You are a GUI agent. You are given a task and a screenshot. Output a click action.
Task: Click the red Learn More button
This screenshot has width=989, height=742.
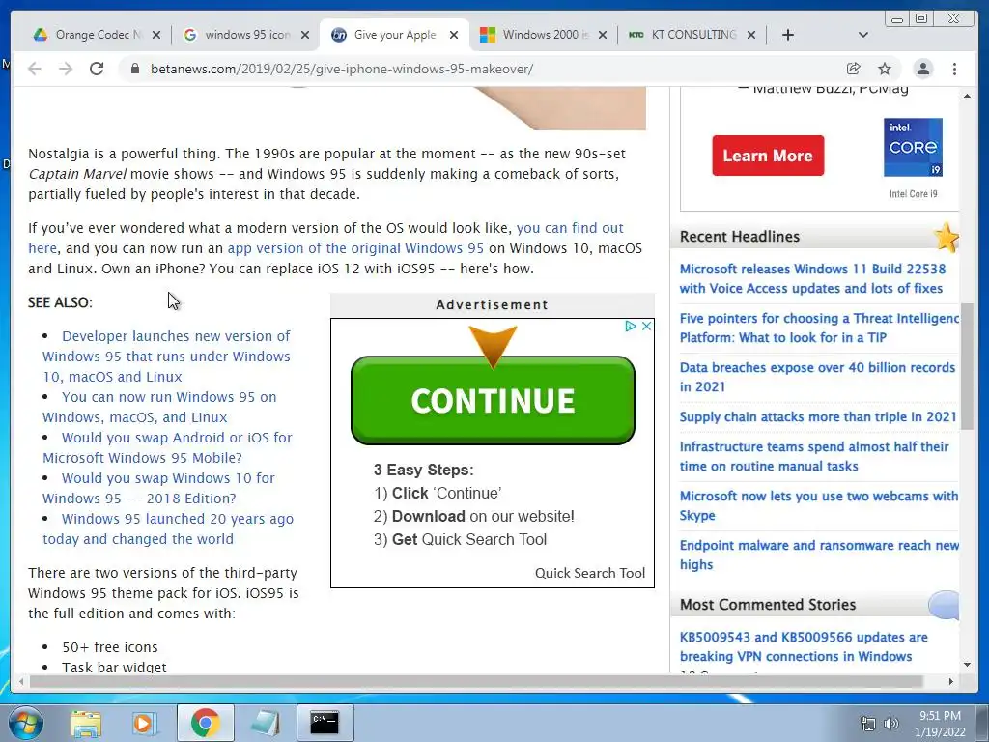(x=768, y=156)
